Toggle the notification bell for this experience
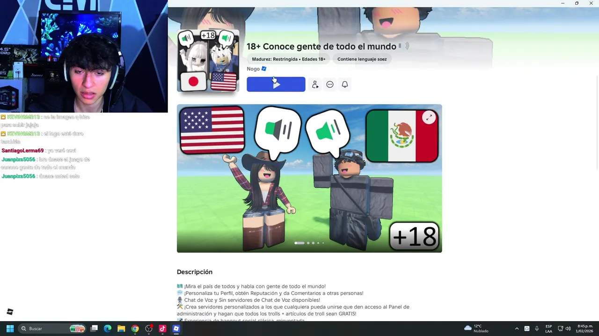The height and width of the screenshot is (336, 599). click(345, 84)
